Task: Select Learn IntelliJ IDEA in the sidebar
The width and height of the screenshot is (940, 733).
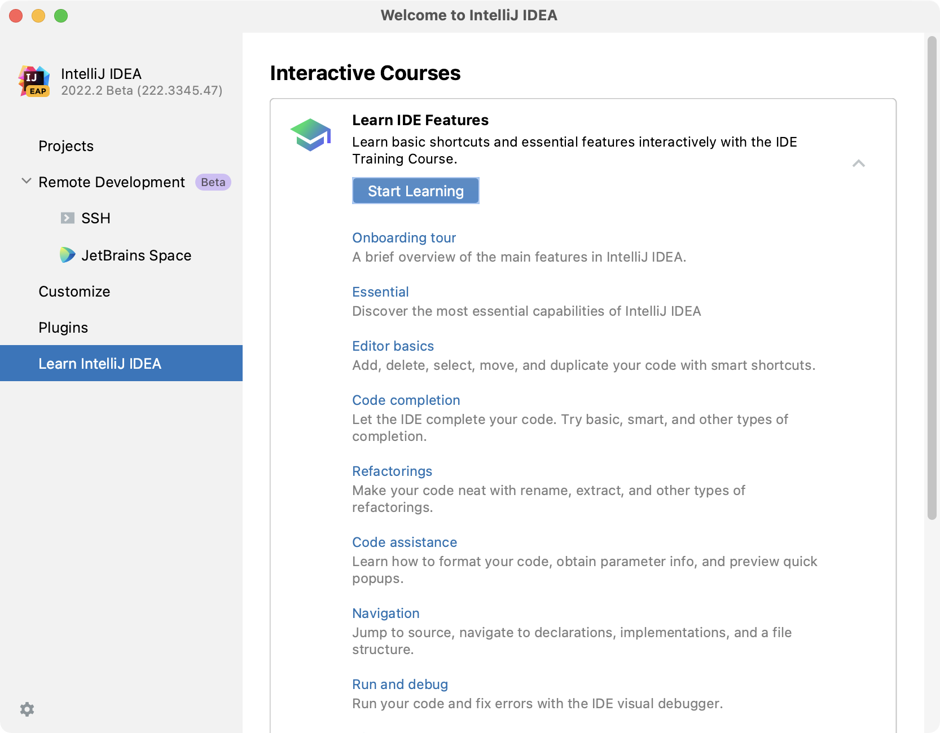Action: tap(121, 363)
